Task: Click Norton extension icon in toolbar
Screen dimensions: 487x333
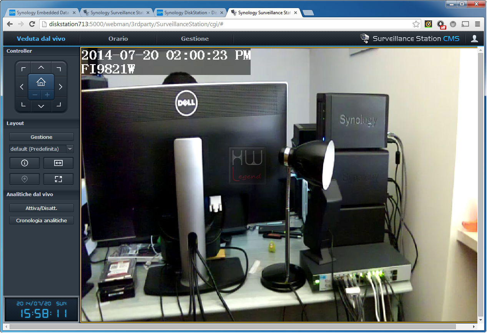Action: click(x=428, y=24)
